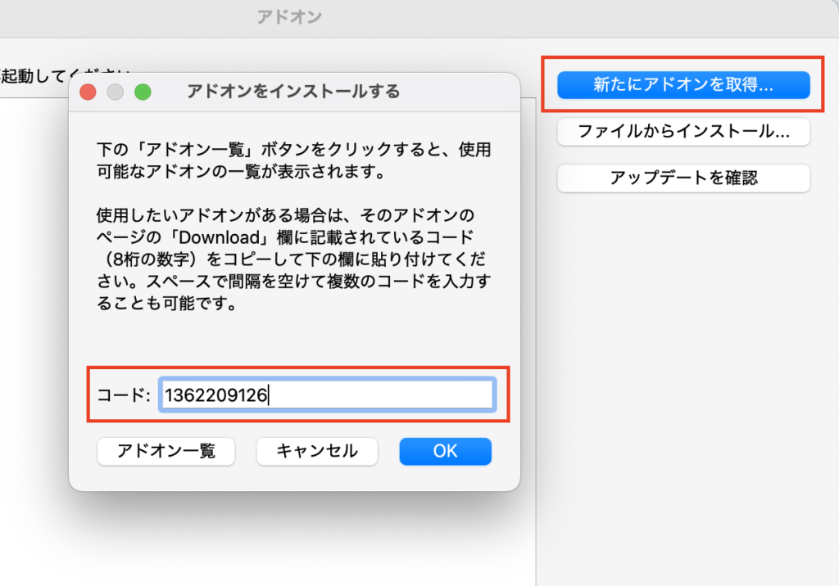Click the empty add-on list area at left
This screenshot has height=586, width=839.
33,327
